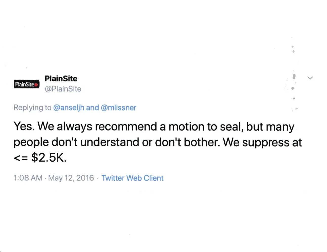The image size is (327, 252).
Task: Click the word 'suppress' in tweet
Action: click(x=266, y=142)
